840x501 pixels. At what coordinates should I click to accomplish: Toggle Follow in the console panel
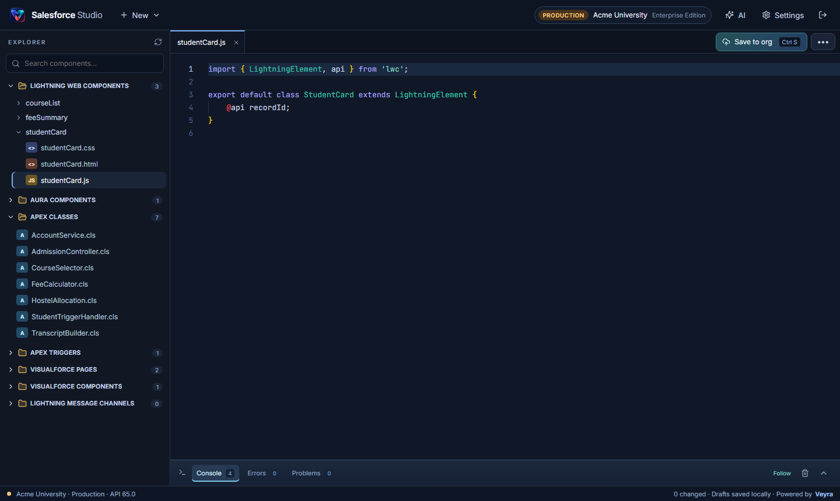pos(782,473)
